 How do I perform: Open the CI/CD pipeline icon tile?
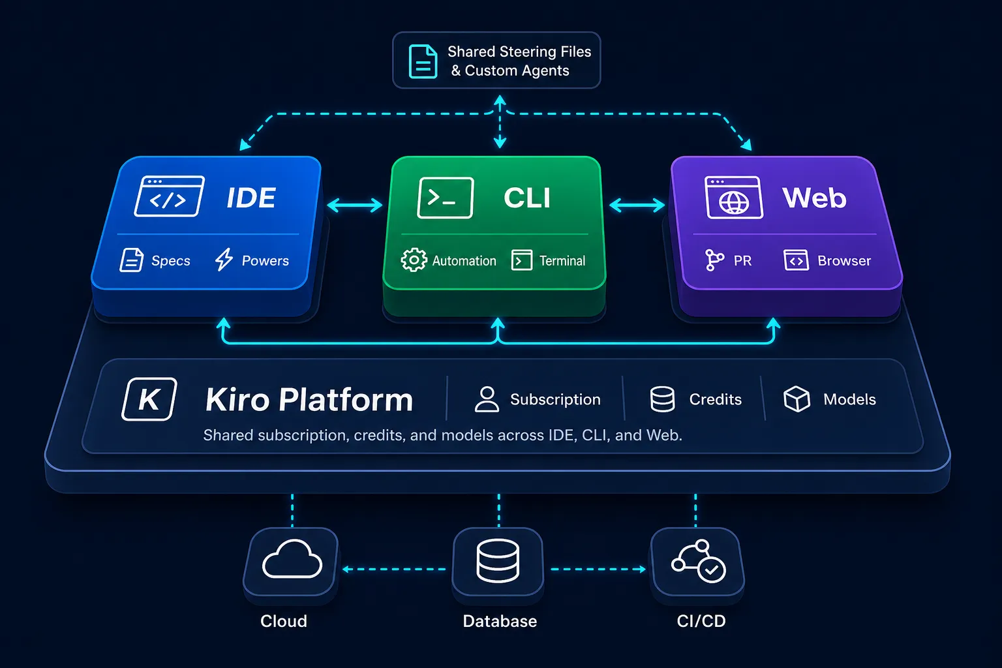pyautogui.click(x=698, y=562)
